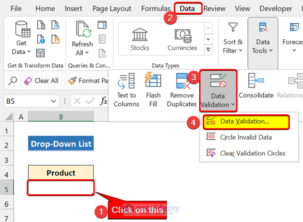This screenshot has width=303, height=222.
Task: Click the search magnifier icon
Action: (x=13, y=80)
